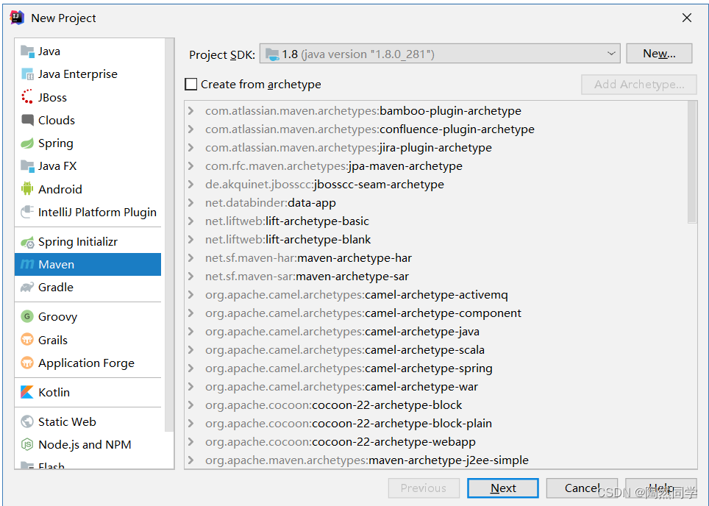
Task: Click the Kotlin logo icon
Action: click(x=27, y=392)
